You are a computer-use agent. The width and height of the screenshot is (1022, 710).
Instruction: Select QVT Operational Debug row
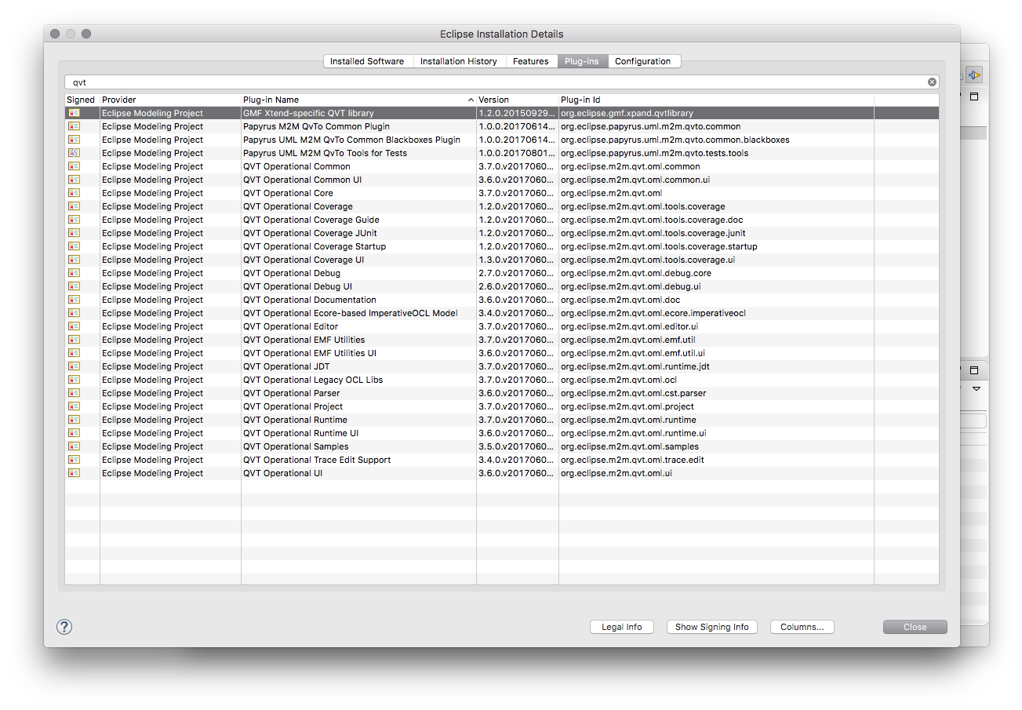(502, 273)
